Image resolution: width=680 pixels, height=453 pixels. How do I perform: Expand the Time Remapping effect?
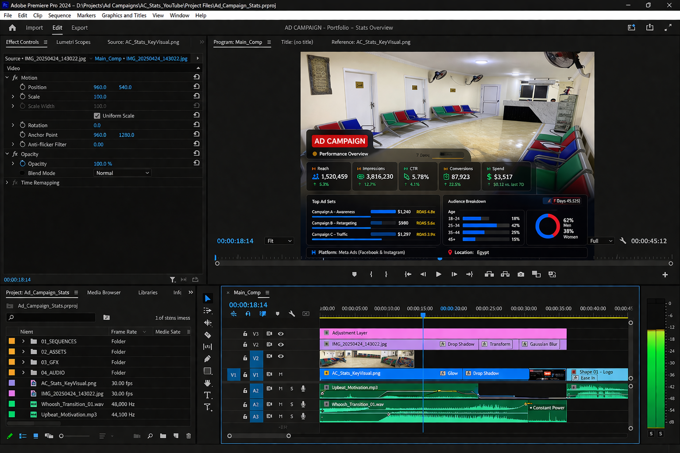pos(7,182)
